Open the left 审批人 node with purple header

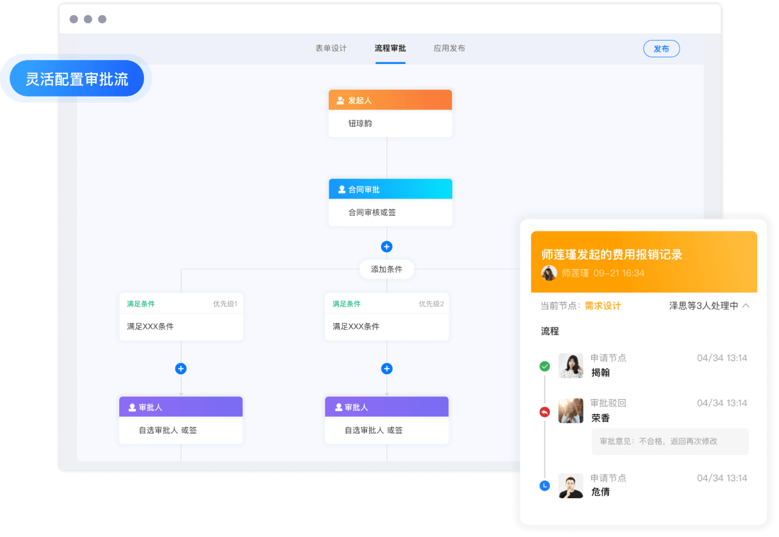coord(180,419)
